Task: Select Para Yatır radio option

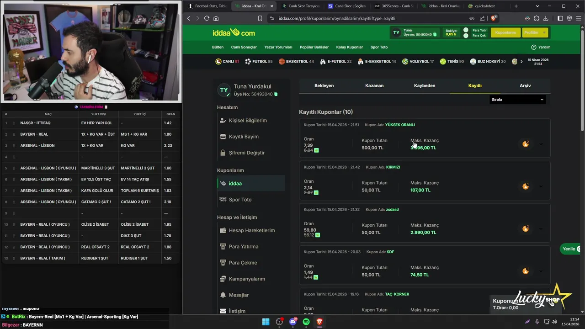Action: click(x=466, y=30)
